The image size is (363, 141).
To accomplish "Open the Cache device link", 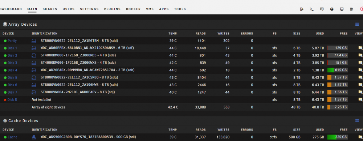I will click(12, 137).
